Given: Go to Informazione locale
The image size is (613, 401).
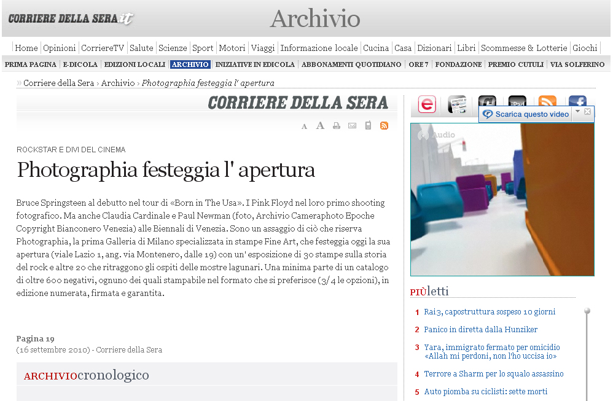Looking at the screenshot, I should [319, 48].
